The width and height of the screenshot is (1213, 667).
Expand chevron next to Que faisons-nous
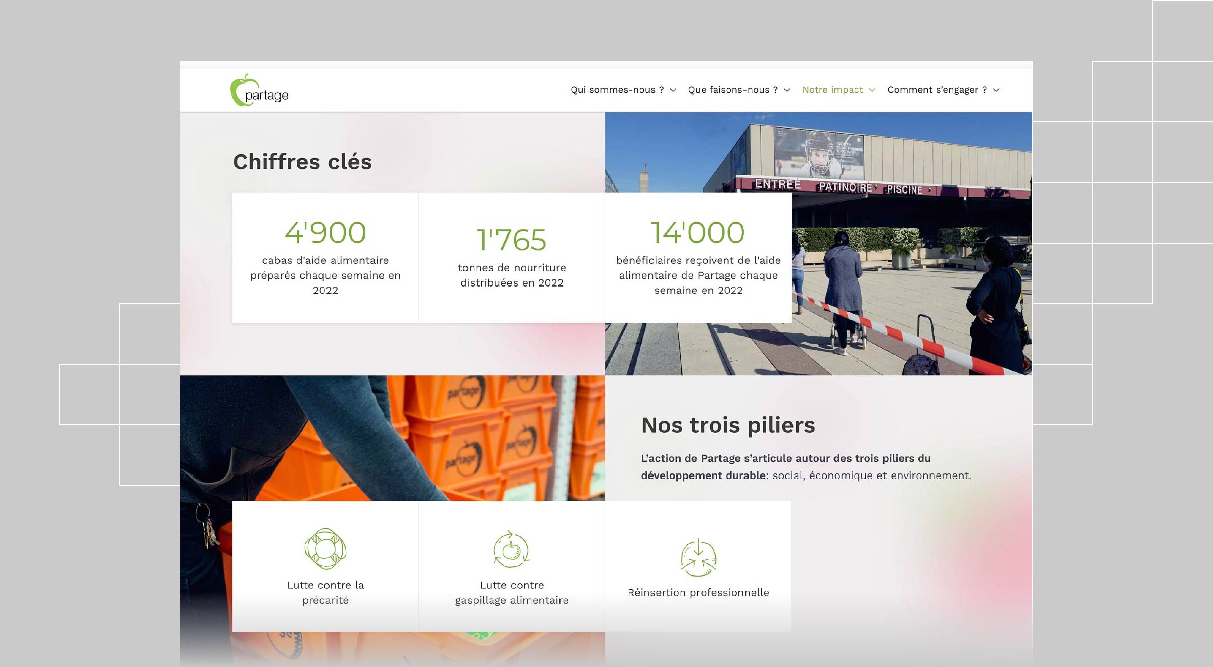tap(787, 90)
